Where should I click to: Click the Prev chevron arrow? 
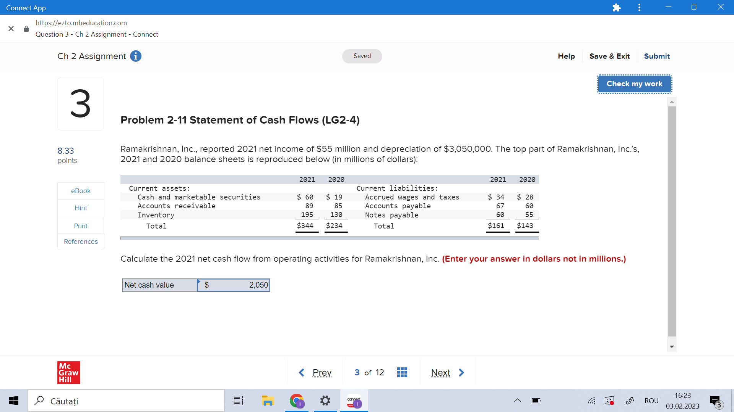pos(302,372)
